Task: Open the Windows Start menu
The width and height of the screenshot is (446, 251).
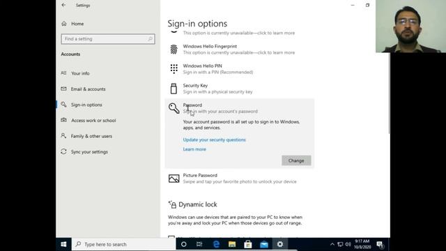Action: [x=63, y=244]
